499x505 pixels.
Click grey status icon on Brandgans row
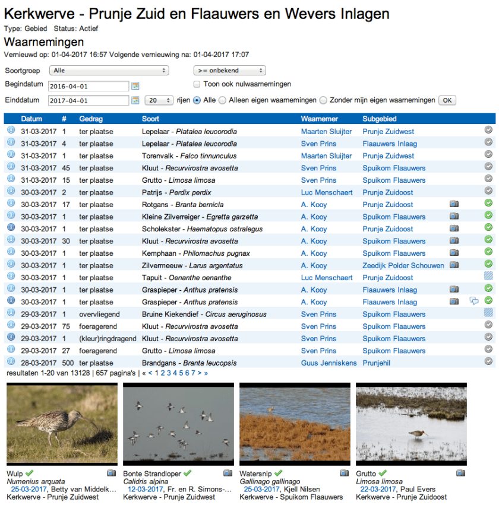[489, 361]
